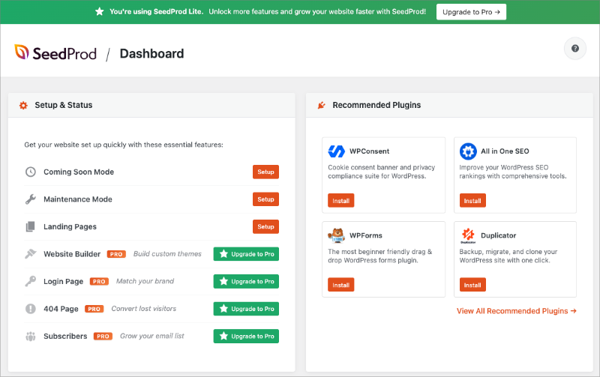Click the PRO badge beside 404 Page
Viewport: 600px width, 377px height.
(x=94, y=309)
